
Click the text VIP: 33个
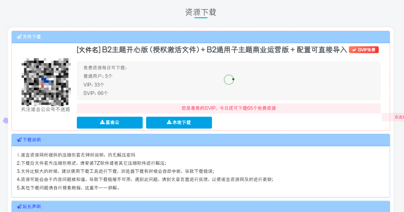click(94, 85)
